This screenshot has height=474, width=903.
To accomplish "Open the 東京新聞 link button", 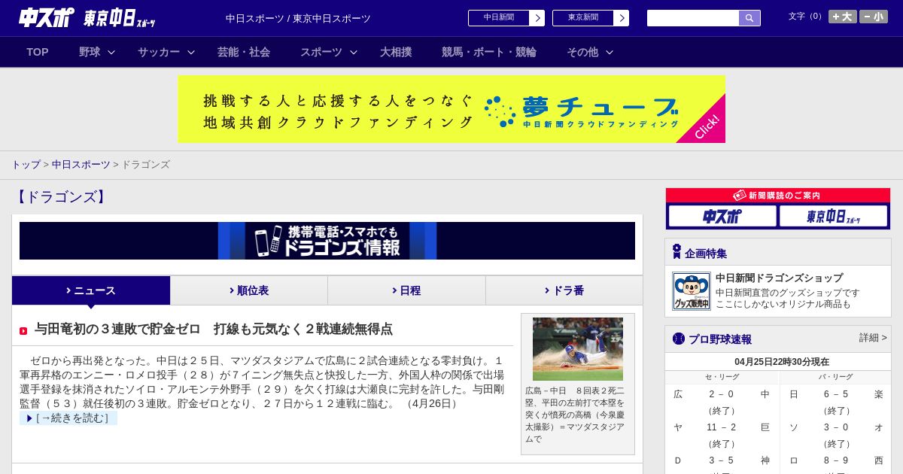I will (583, 18).
